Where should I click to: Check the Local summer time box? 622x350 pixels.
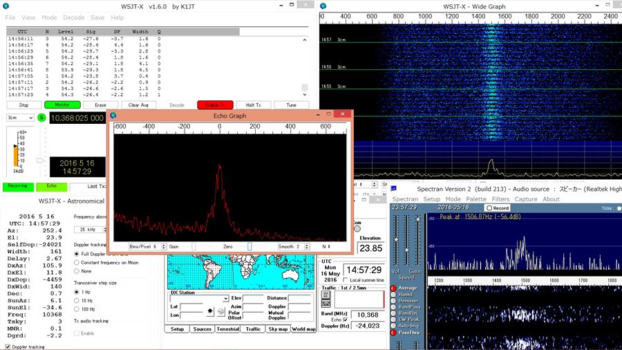(345, 280)
